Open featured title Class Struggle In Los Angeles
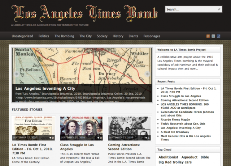The width and height of the screenshot is (231, 166). 77,147
